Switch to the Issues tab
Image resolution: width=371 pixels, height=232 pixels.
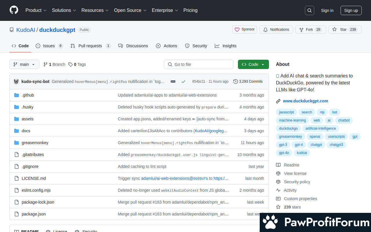49,46
